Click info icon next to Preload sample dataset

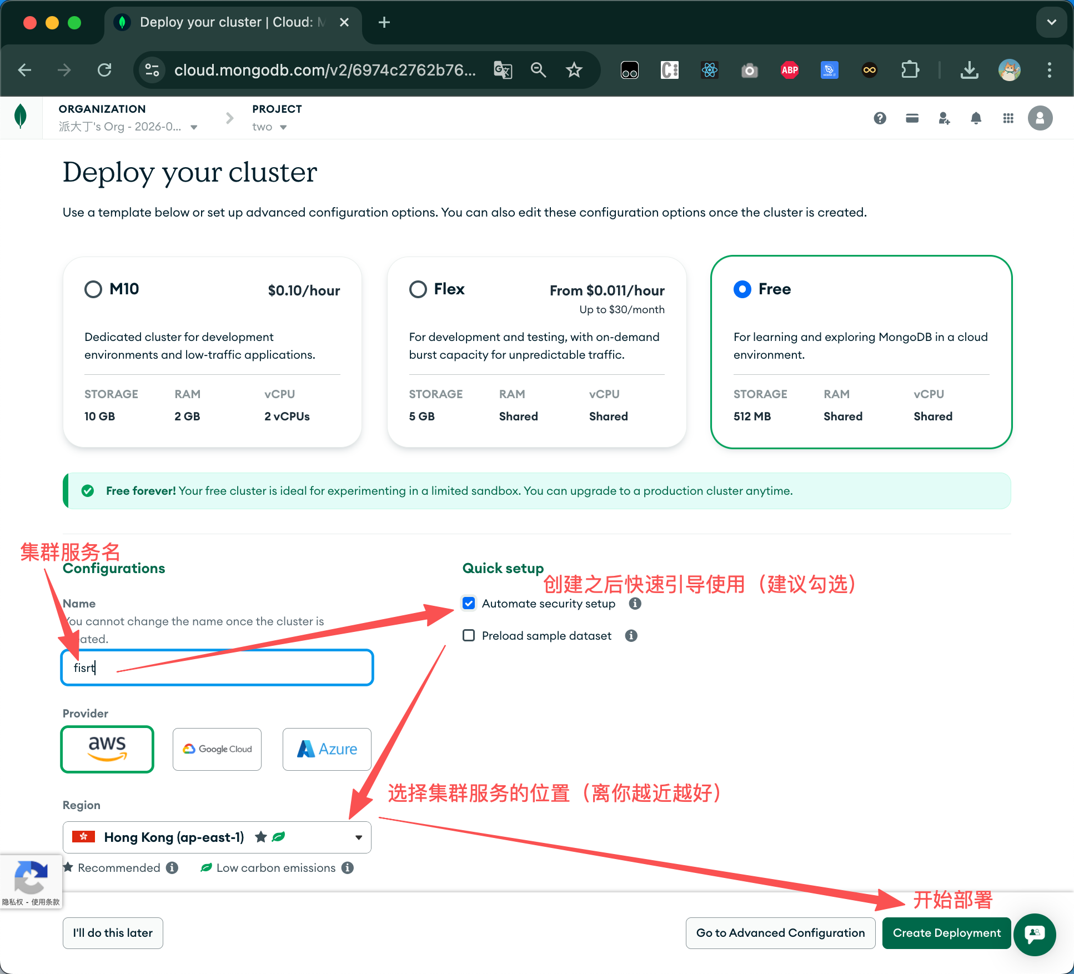coord(631,636)
